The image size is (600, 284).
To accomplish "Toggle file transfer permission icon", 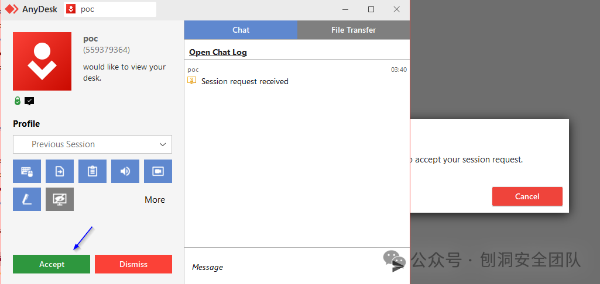I will (60, 171).
